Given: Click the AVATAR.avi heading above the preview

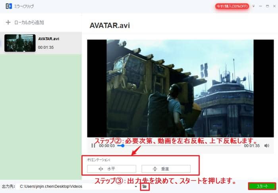Looking at the screenshot, I should [x=110, y=25].
